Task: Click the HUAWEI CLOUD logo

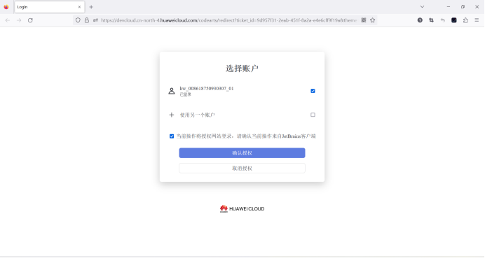Action: tap(242, 208)
